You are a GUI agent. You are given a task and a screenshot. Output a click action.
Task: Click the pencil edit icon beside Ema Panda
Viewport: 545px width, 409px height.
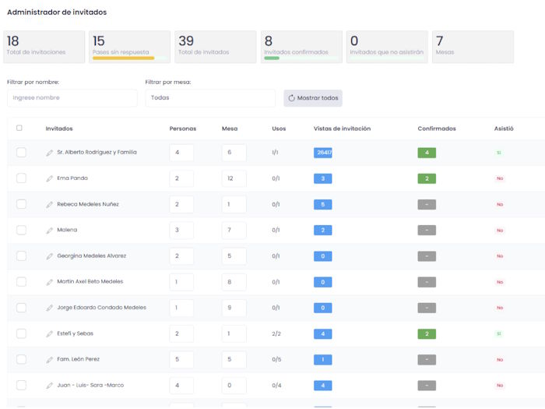(50, 178)
